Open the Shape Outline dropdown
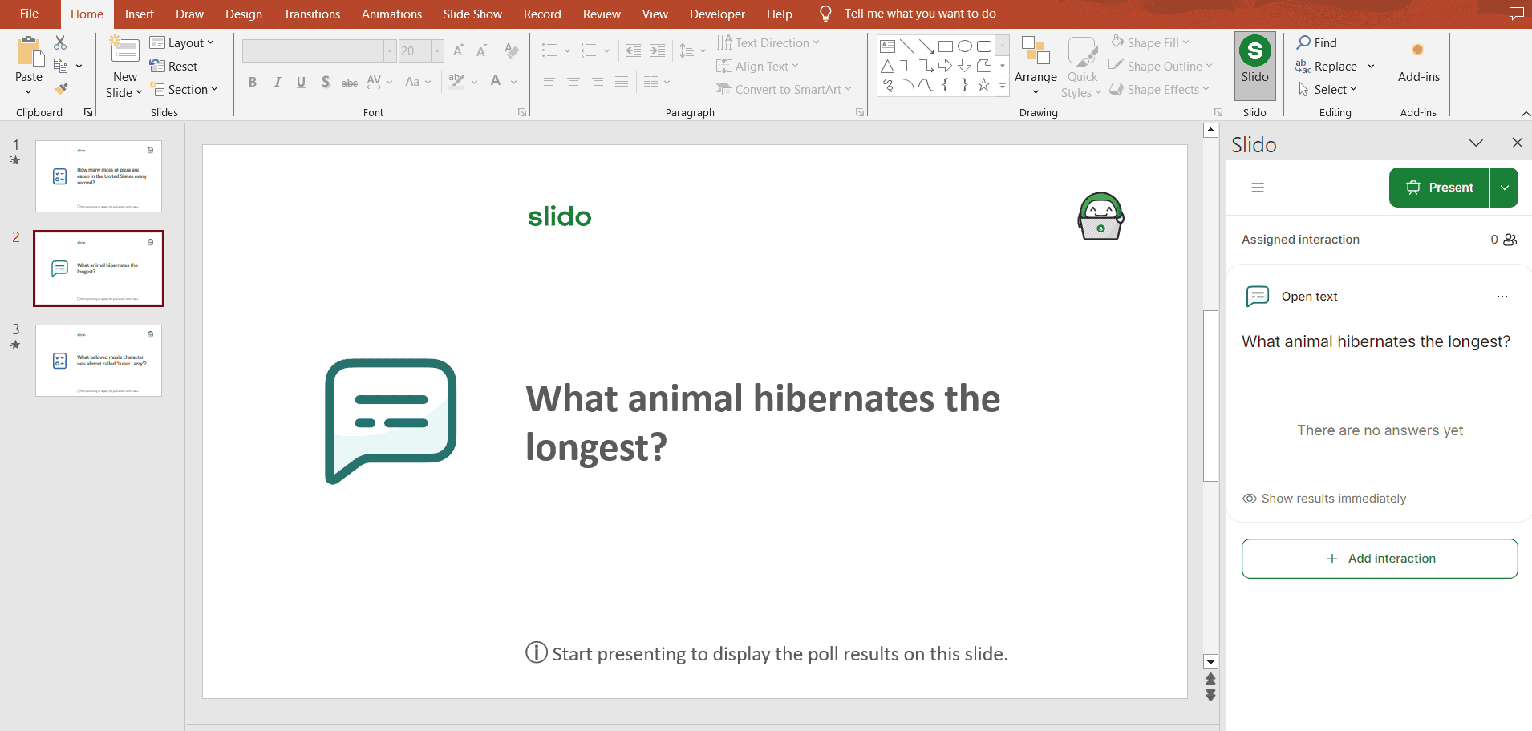The image size is (1532, 731). pos(1160,66)
